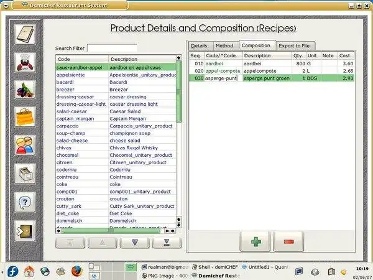Image resolution: width=373 pixels, height=280 pixels.
Task: Select the diet_coke product row
Action: pos(116,213)
